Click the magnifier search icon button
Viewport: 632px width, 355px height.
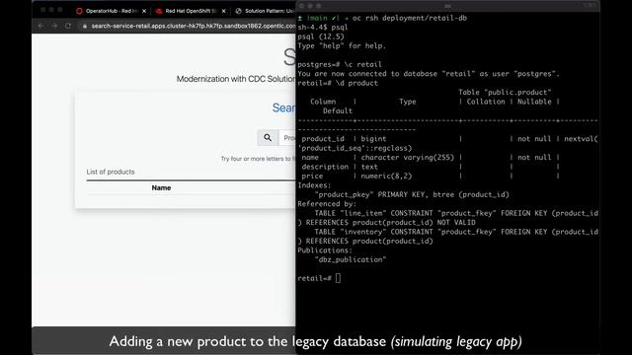click(x=268, y=138)
